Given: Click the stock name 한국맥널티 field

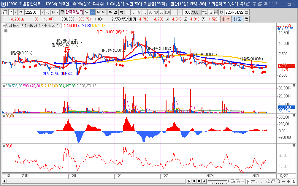Looking at the screenshot, I should (74, 12).
